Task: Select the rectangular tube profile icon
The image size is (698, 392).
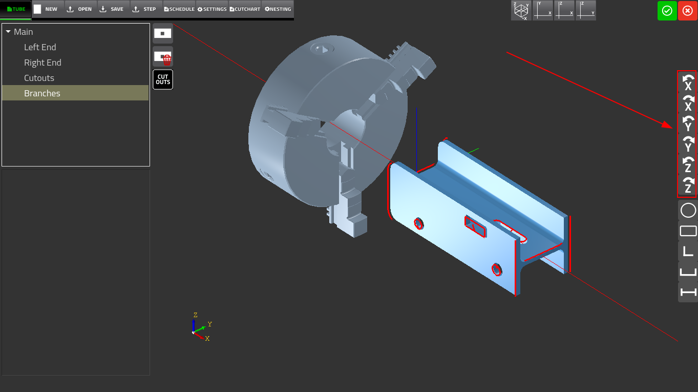Action: (688, 231)
